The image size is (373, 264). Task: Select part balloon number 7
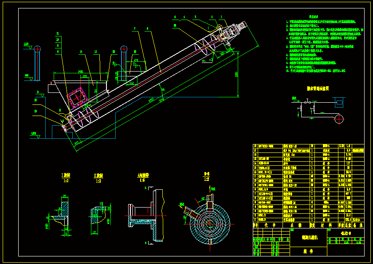click(x=135, y=28)
